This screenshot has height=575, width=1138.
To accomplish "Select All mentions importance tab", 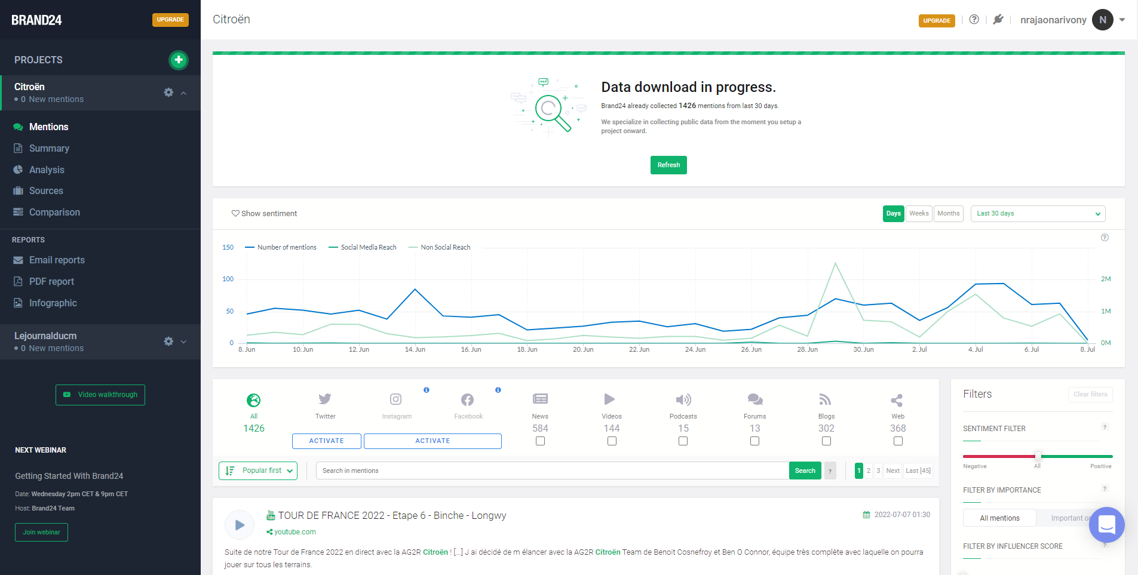I will point(999,518).
